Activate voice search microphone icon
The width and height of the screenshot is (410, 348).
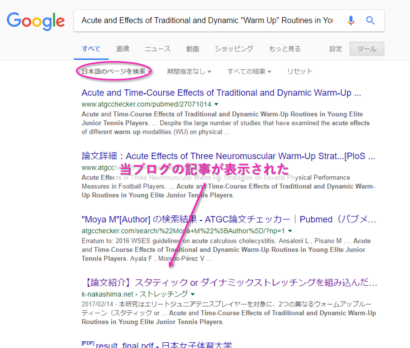point(351,20)
